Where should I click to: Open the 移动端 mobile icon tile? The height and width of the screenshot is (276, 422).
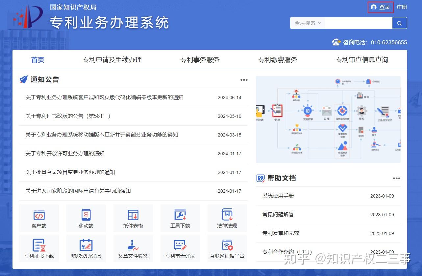(86, 218)
